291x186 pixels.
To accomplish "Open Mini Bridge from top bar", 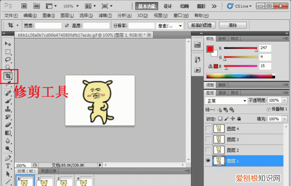I will [x=37, y=6].
